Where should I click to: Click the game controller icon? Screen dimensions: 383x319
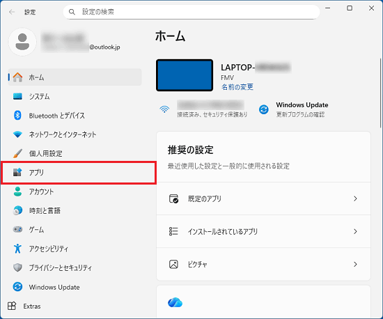(17, 229)
